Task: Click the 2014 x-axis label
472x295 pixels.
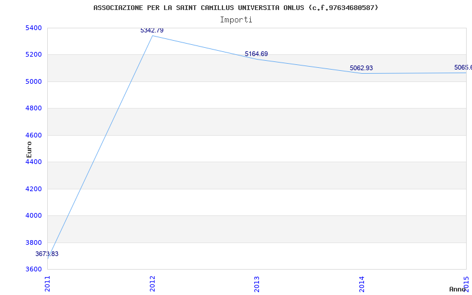Action: [362, 284]
